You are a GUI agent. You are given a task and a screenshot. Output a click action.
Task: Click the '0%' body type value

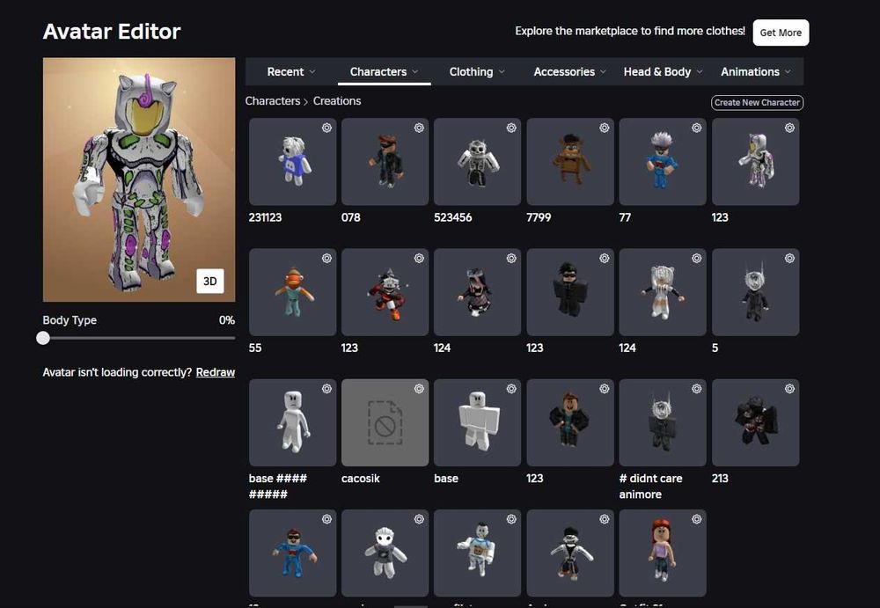coord(227,320)
